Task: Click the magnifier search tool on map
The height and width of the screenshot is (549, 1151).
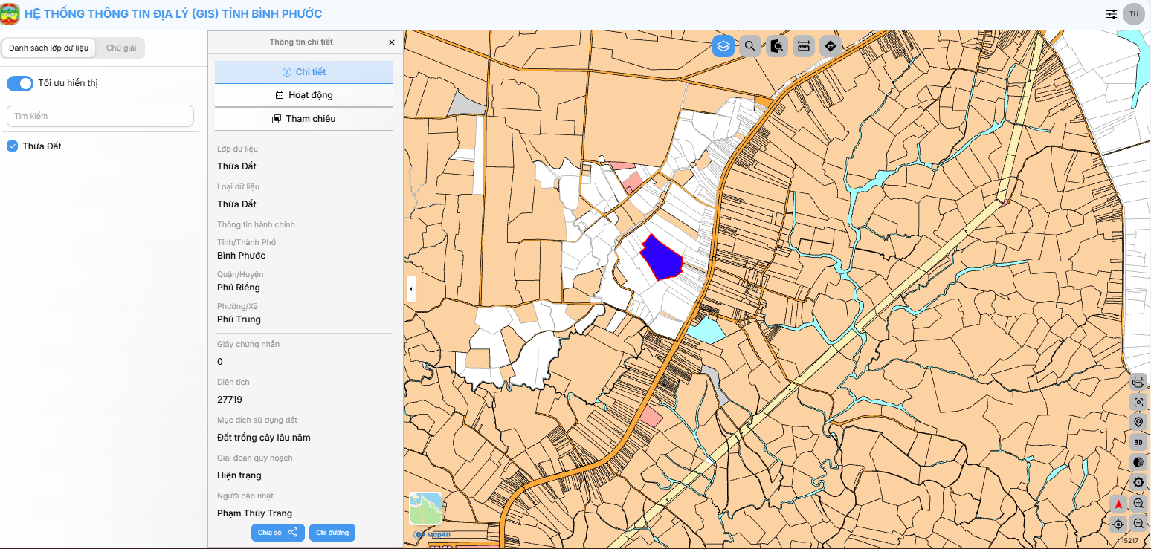Action: tap(750, 46)
